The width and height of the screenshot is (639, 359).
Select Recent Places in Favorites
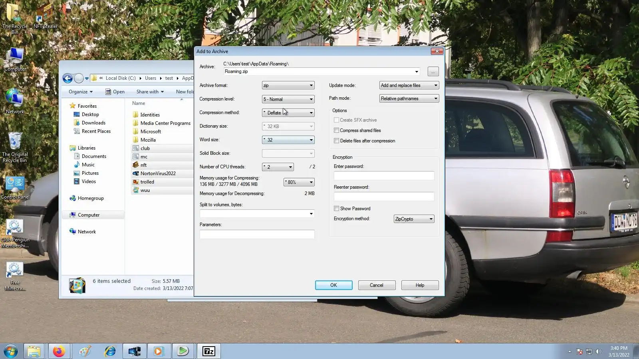[x=96, y=131]
